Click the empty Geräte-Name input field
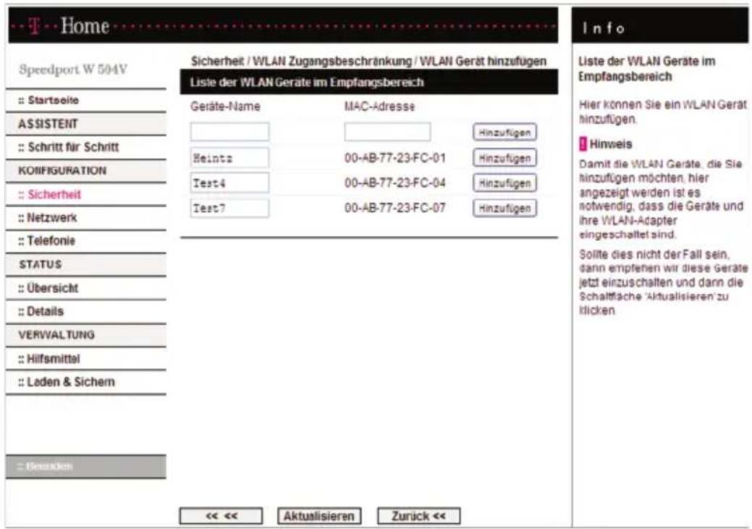 [229, 132]
